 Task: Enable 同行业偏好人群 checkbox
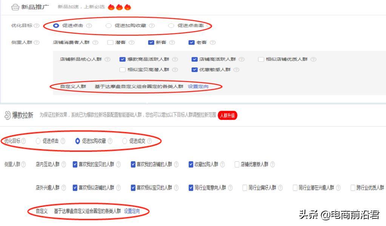point(245,188)
